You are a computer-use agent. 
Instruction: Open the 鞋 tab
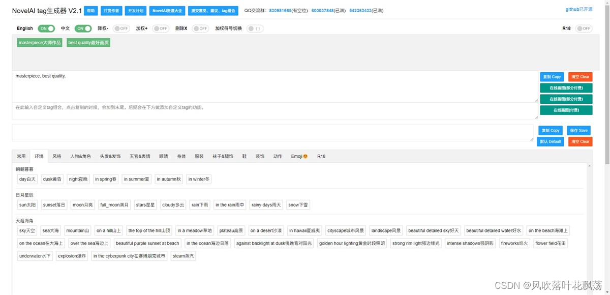[245, 156]
